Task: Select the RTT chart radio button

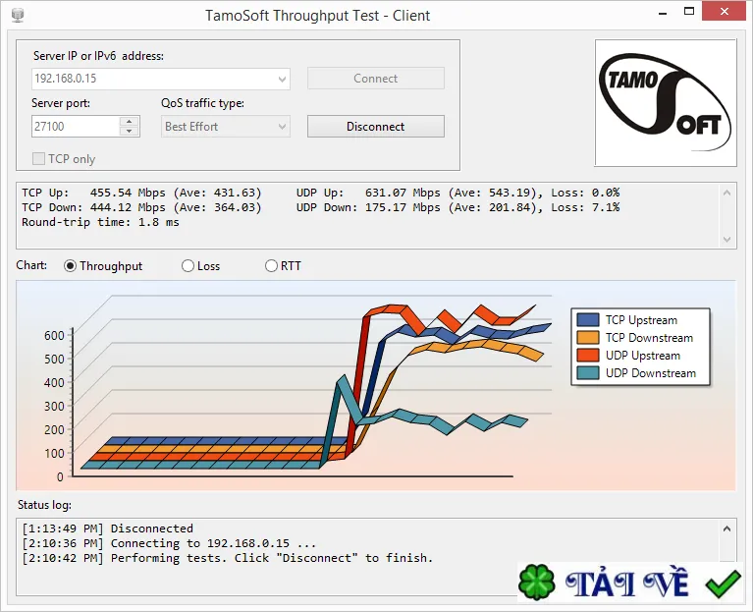Action: point(271,265)
